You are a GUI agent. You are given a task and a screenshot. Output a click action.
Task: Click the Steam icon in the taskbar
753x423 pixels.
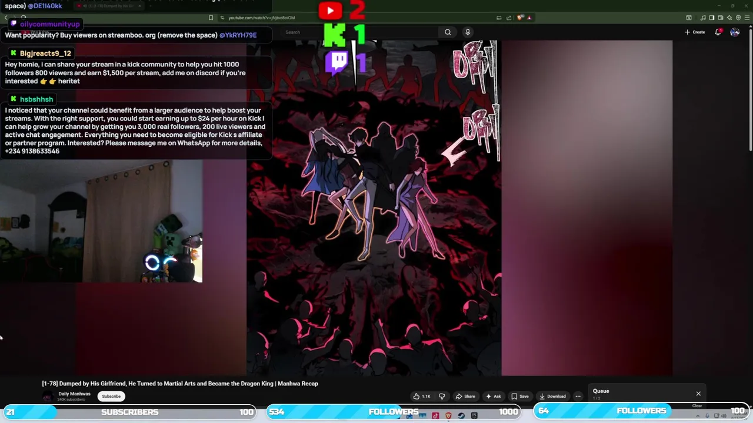tap(461, 416)
